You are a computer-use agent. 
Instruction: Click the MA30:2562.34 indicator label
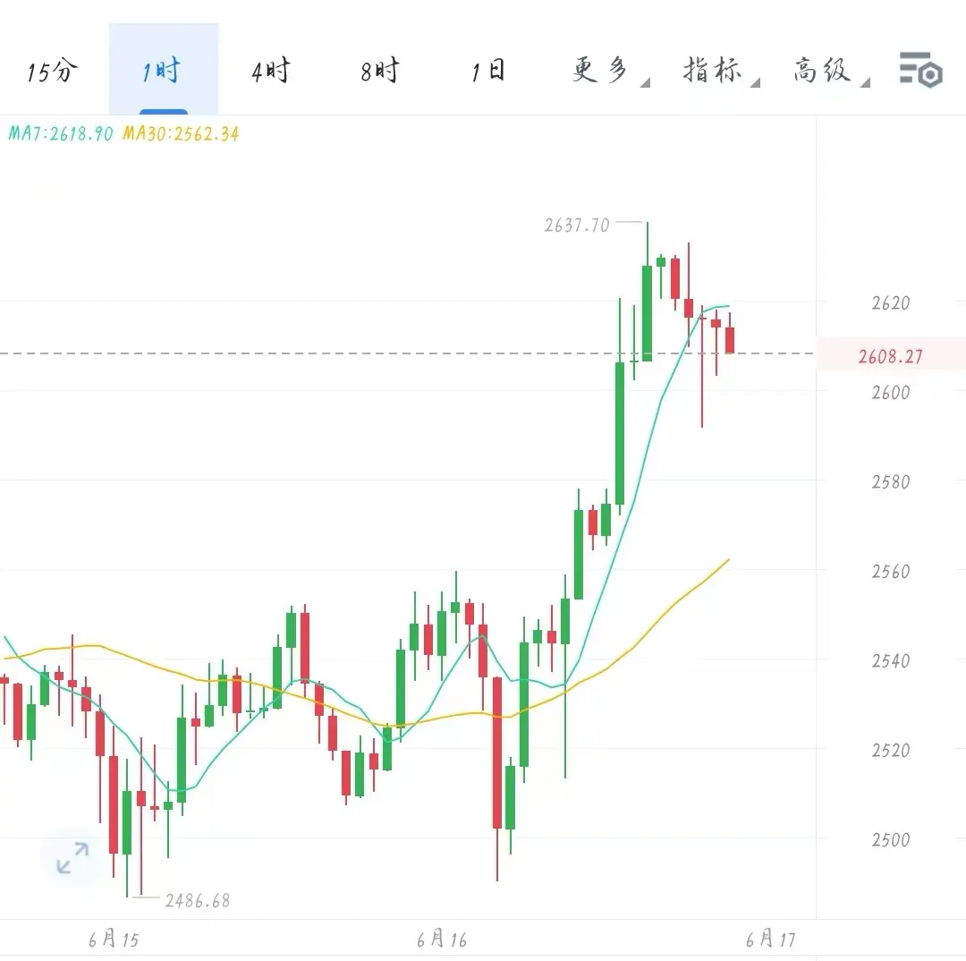coord(181,133)
